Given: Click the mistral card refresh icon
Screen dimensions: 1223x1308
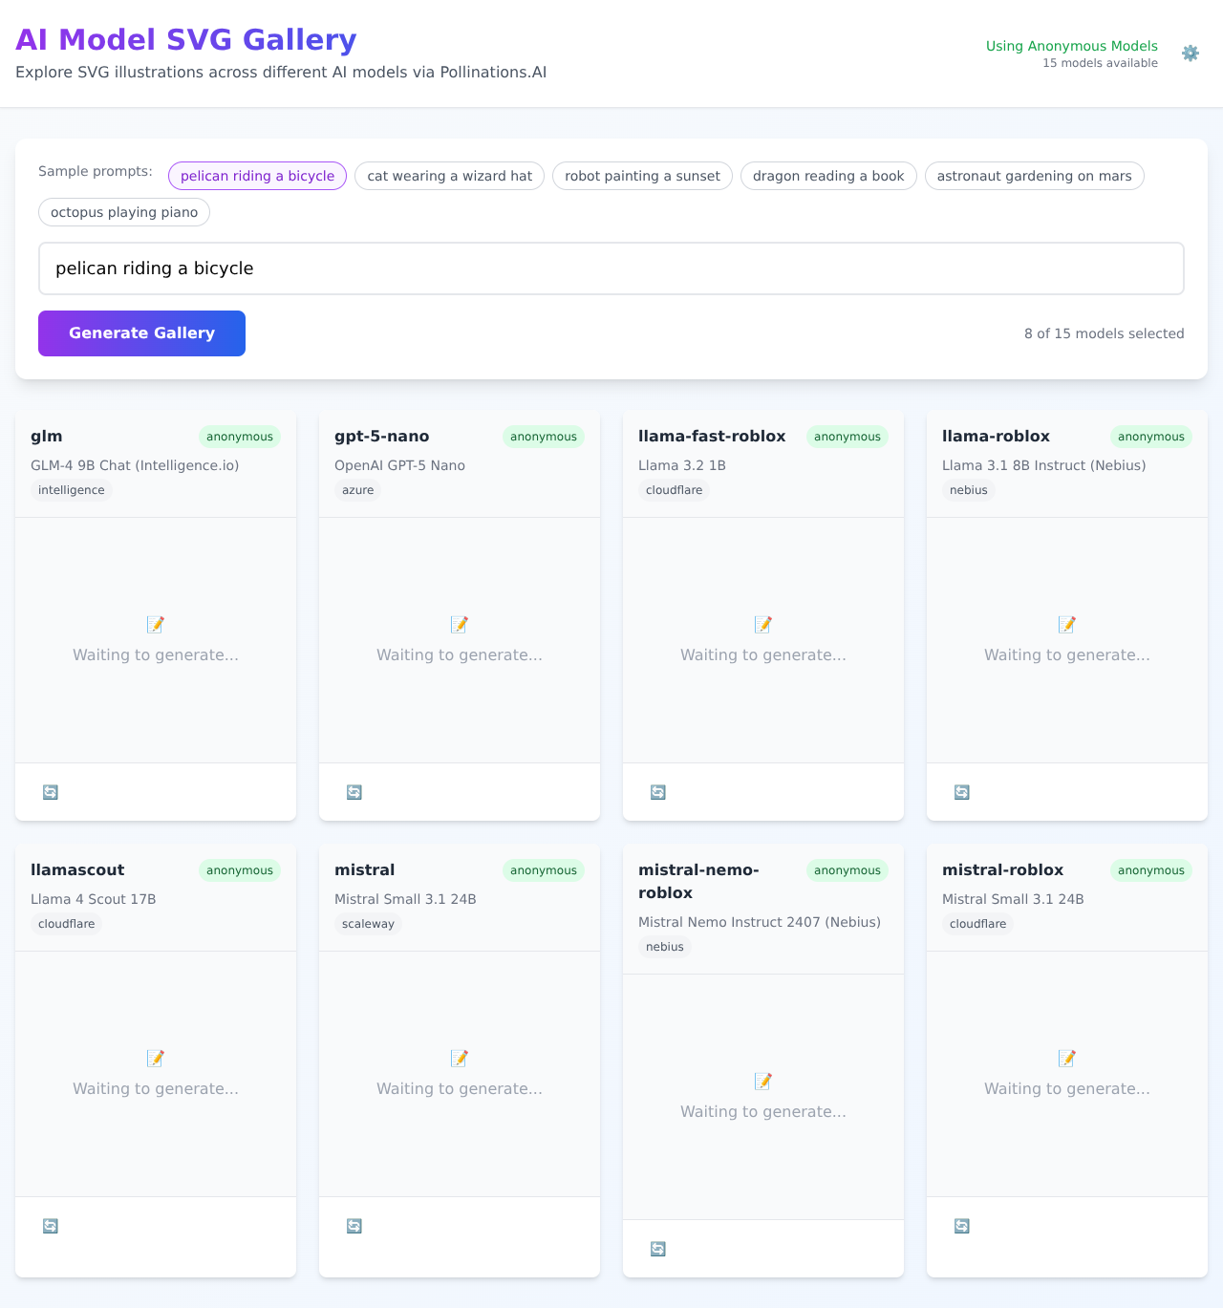Looking at the screenshot, I should pos(354,1226).
